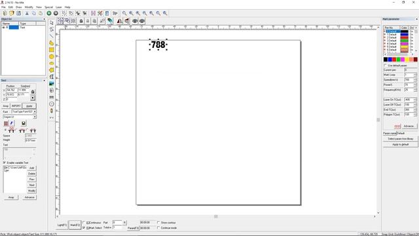419x236 pixels.
Task: Select the Timer clock tool
Action: click(52, 104)
